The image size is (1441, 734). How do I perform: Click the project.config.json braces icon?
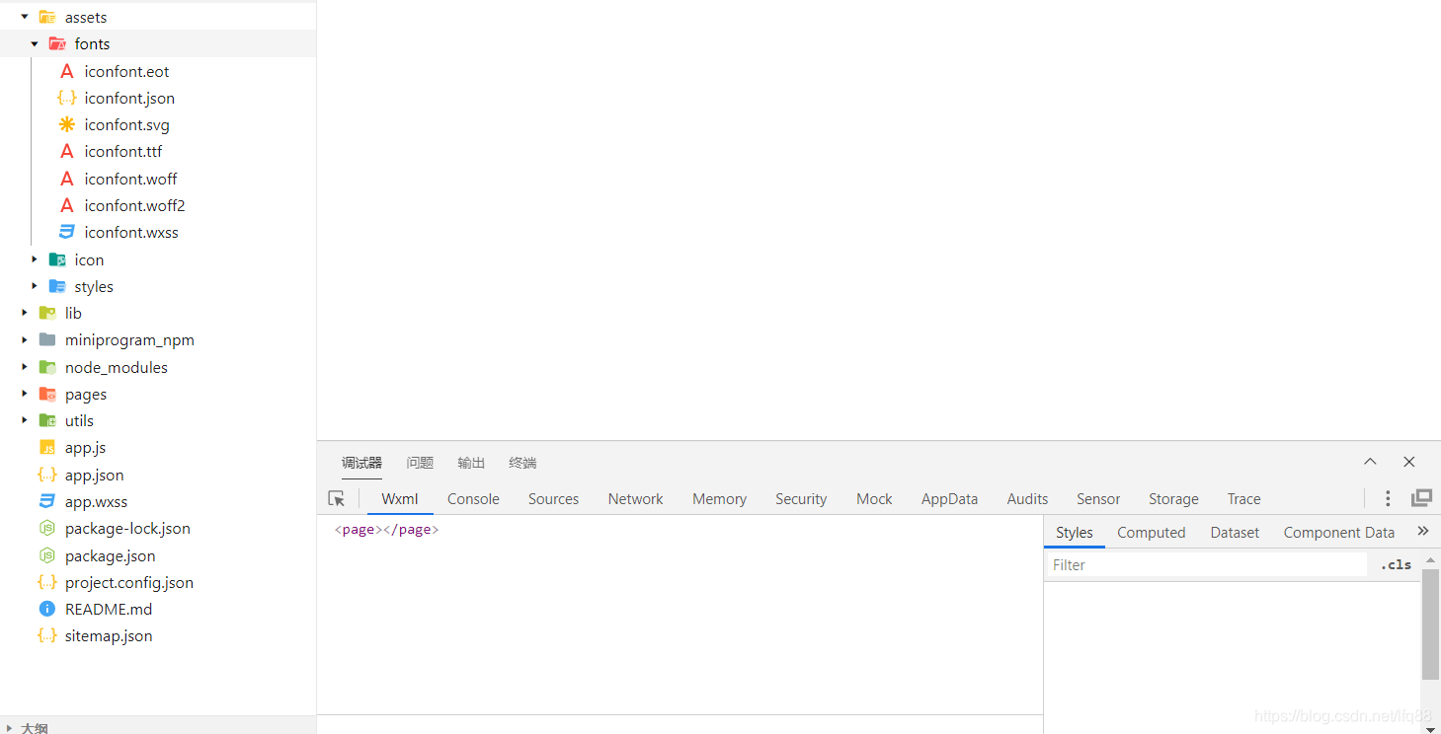point(46,582)
